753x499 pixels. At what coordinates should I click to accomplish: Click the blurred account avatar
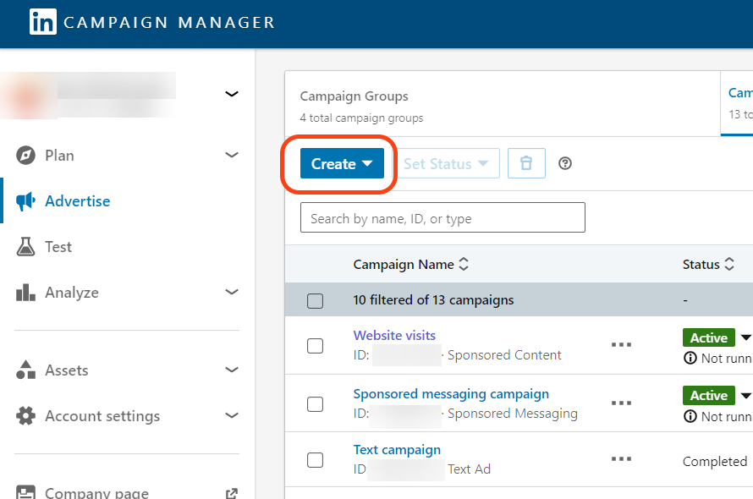pos(28,96)
